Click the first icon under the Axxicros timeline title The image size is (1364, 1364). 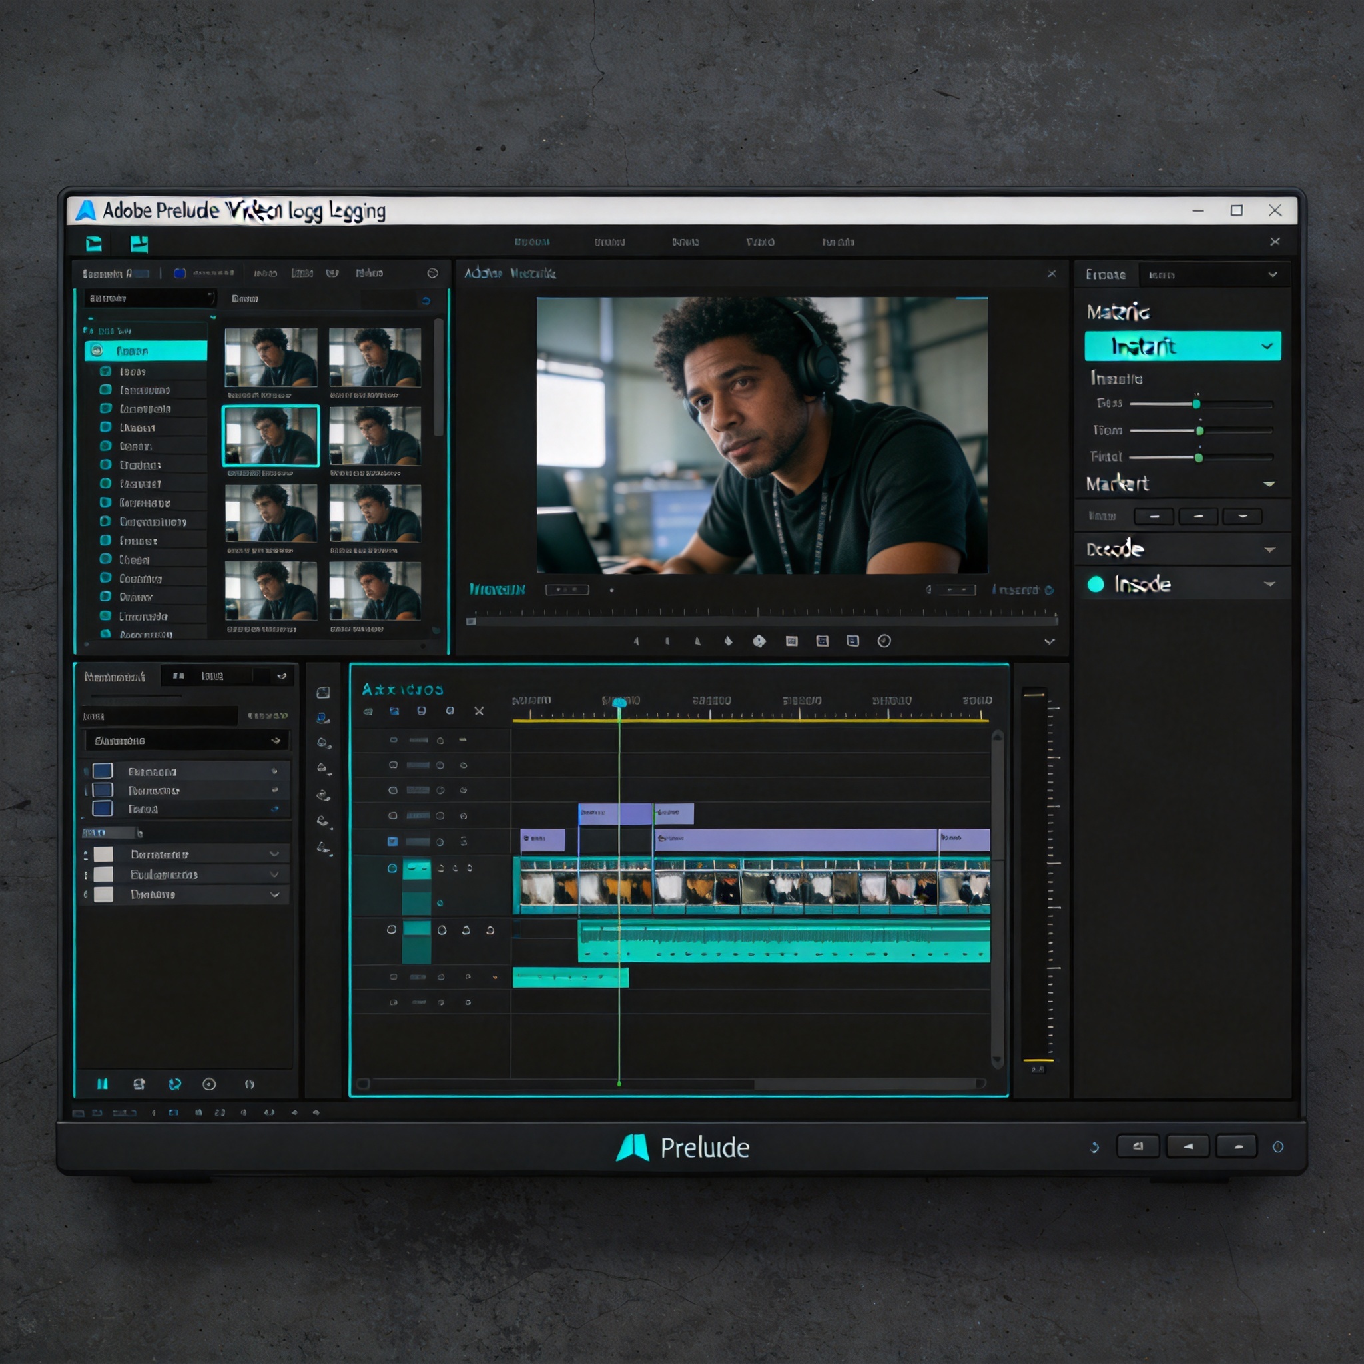pos(368,711)
